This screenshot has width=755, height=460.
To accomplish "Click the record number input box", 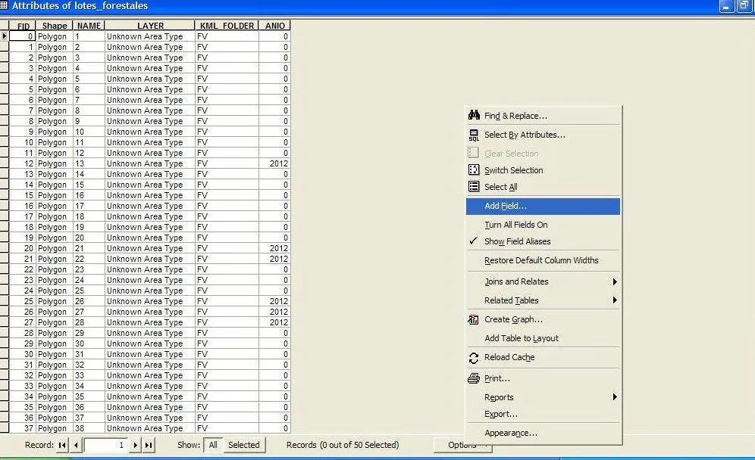I will coord(106,446).
